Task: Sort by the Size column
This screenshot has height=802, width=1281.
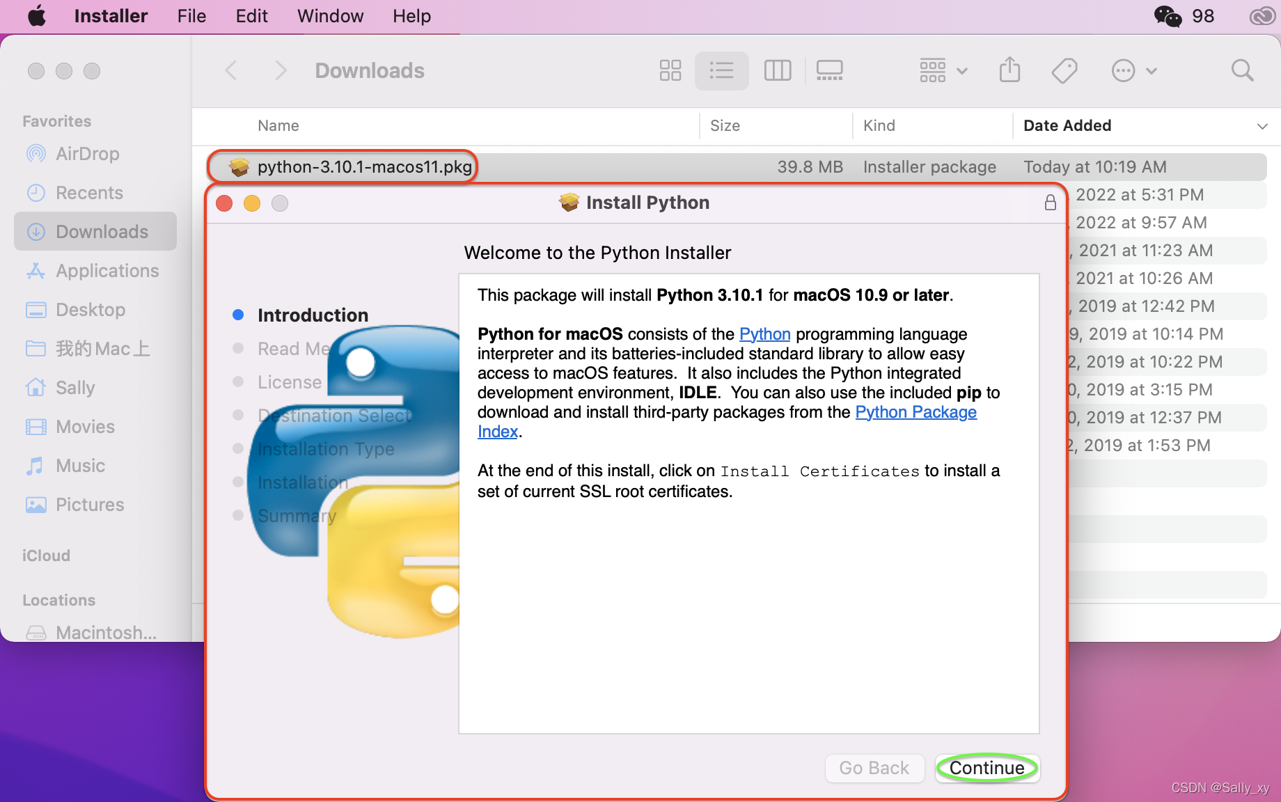Action: 725,125
